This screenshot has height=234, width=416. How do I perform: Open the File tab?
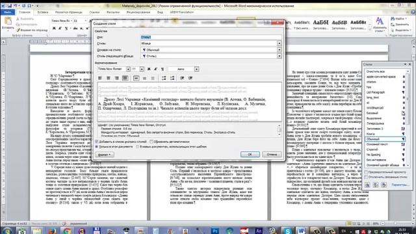pos(8,12)
